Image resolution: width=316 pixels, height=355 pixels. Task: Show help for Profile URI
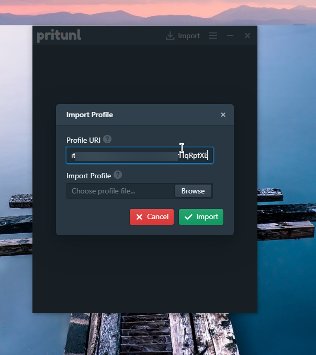(107, 140)
